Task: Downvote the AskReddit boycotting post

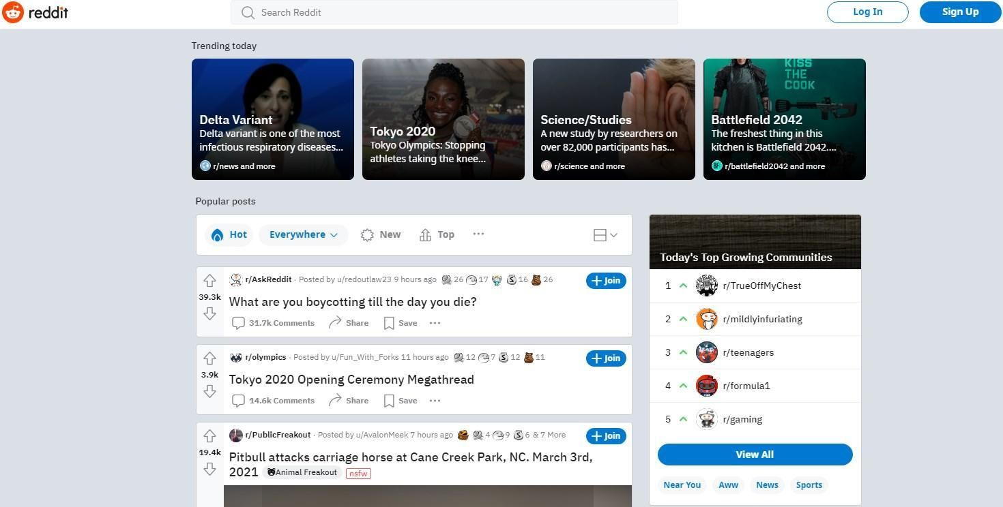Action: [209, 313]
